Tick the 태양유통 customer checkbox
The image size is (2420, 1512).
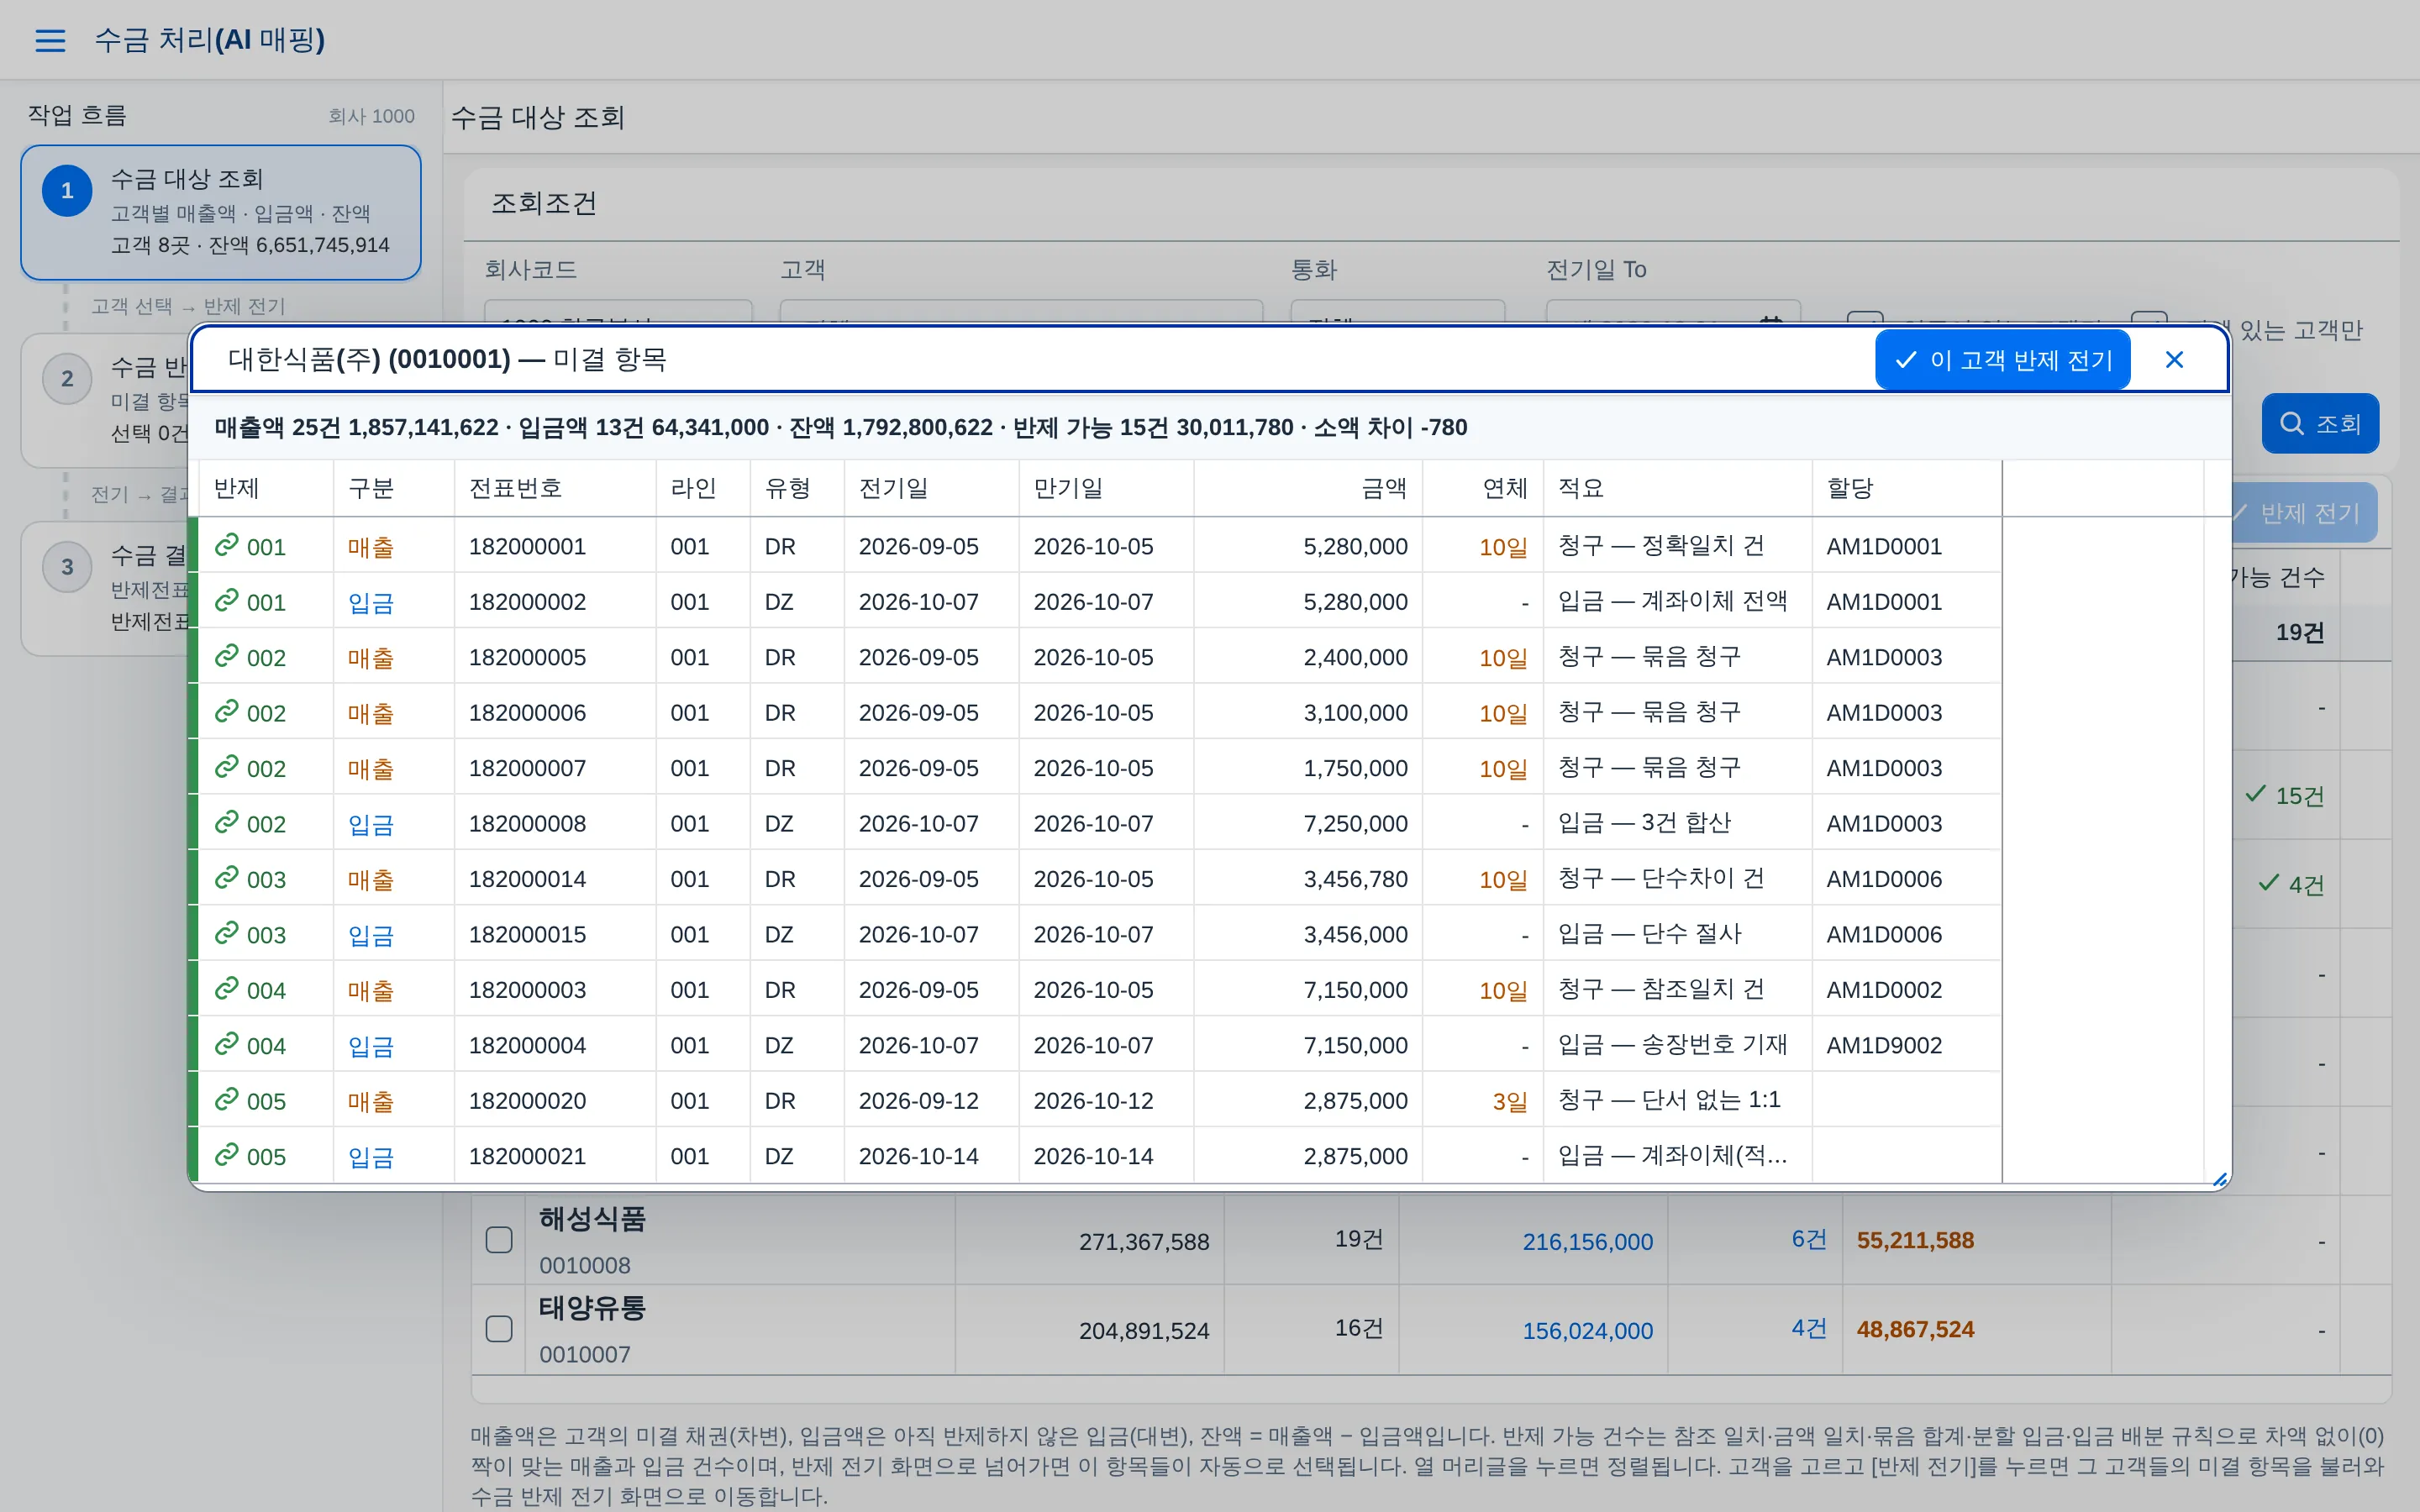[x=499, y=1329]
